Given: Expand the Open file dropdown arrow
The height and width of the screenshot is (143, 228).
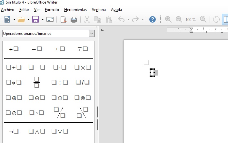Looking at the screenshot, I should [28, 20].
